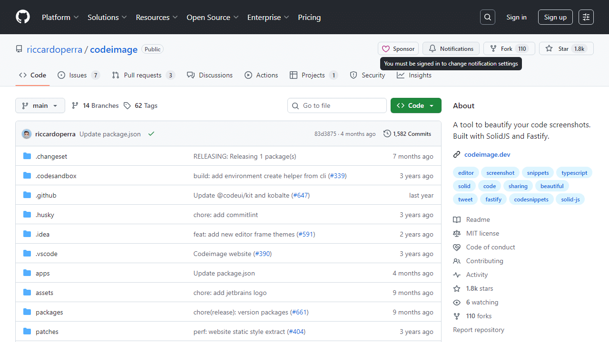Open the riccardoperra owner link in title
This screenshot has height=342, width=609.
coord(54,49)
